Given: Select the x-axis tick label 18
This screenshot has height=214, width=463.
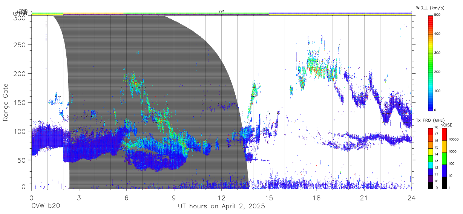Looking at the screenshot, I should 316,198.
